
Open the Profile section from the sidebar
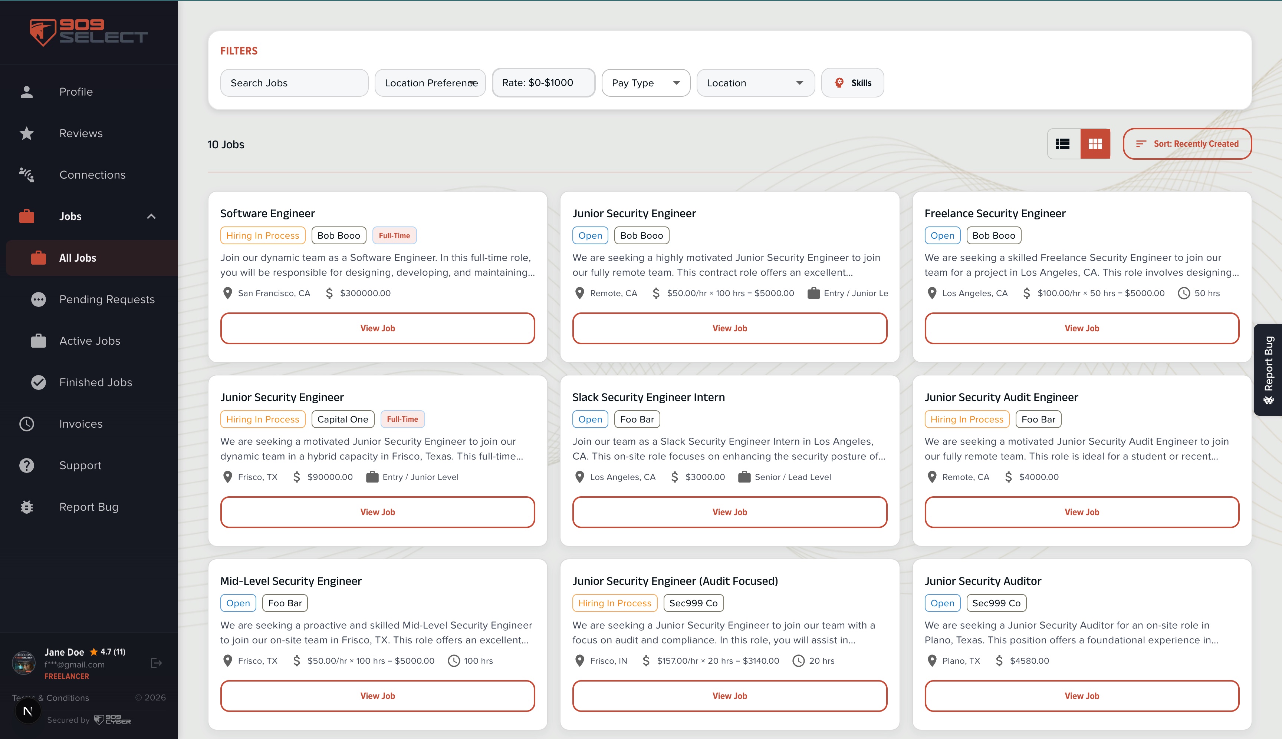[75, 92]
